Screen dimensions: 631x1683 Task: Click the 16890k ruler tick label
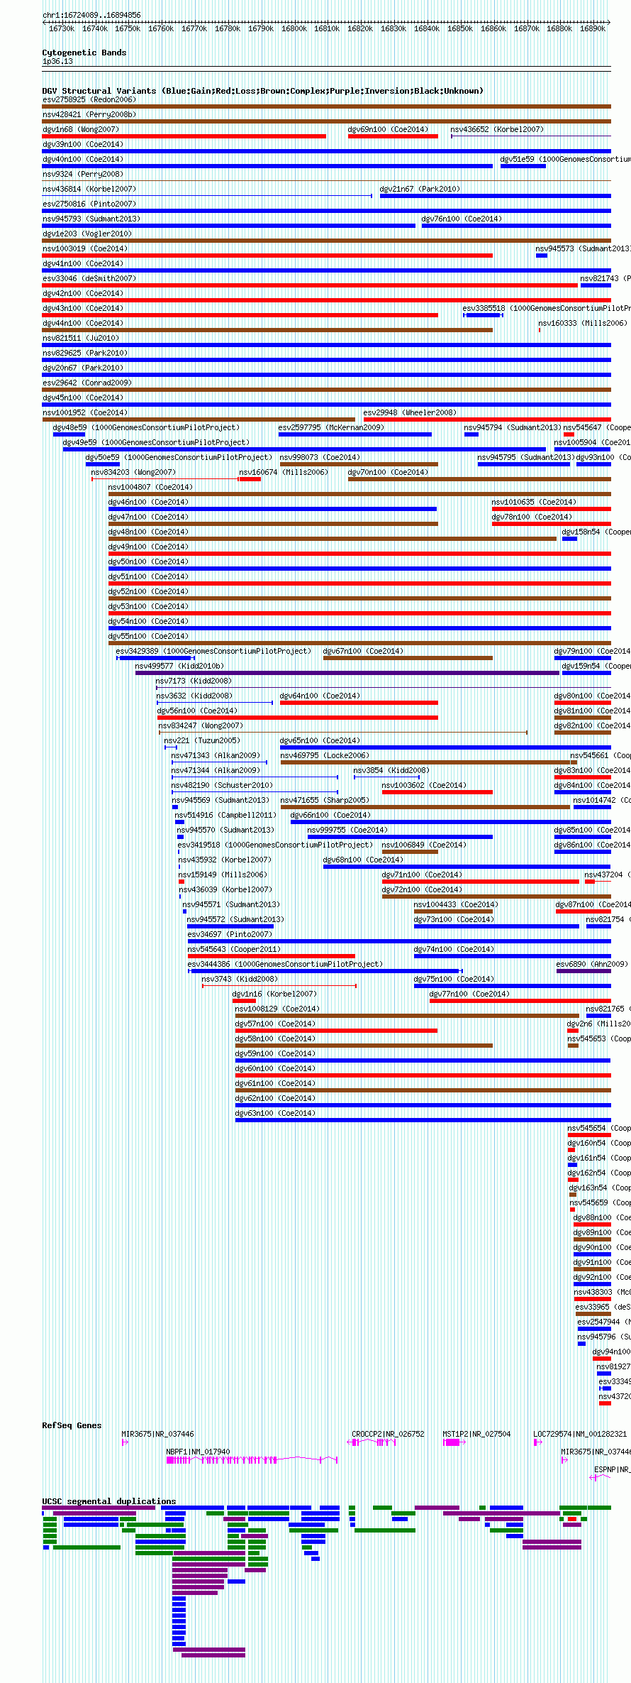click(593, 28)
